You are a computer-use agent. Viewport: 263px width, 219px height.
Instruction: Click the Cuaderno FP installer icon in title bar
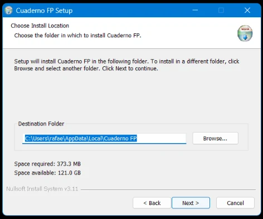pos(8,10)
